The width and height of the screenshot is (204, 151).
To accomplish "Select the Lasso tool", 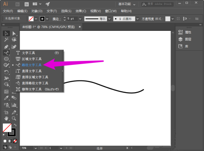I will [x=14, y=40].
